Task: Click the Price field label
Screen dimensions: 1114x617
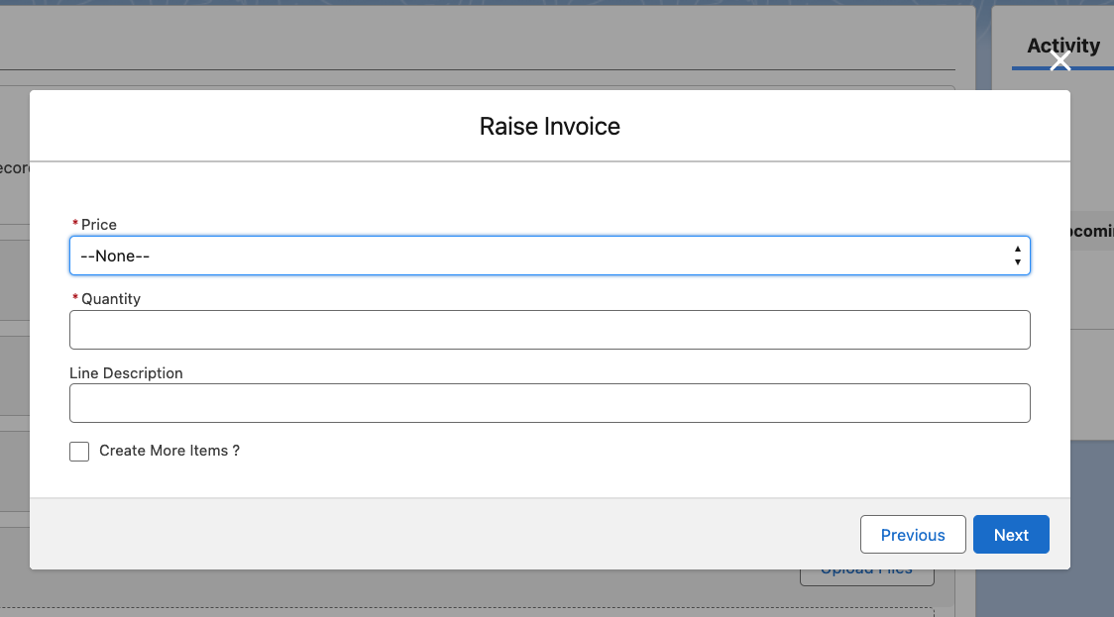Action: [99, 225]
